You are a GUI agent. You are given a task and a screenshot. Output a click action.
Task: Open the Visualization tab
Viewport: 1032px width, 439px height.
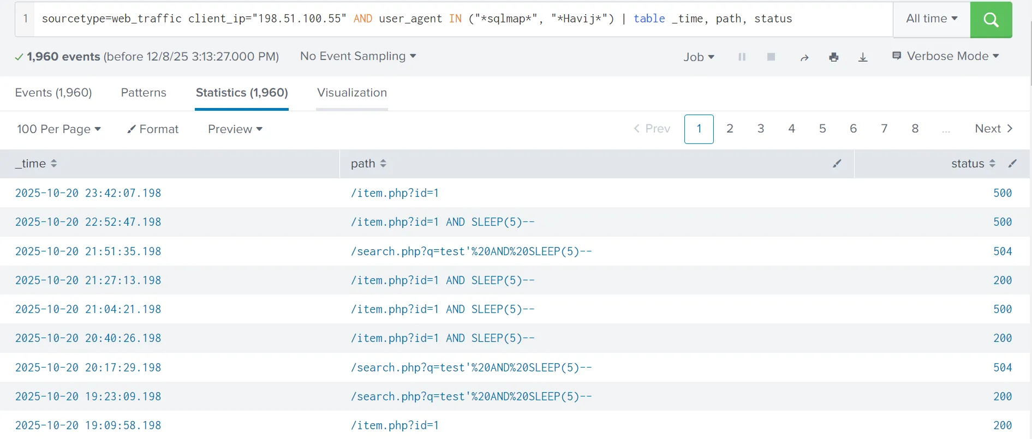[x=352, y=93]
